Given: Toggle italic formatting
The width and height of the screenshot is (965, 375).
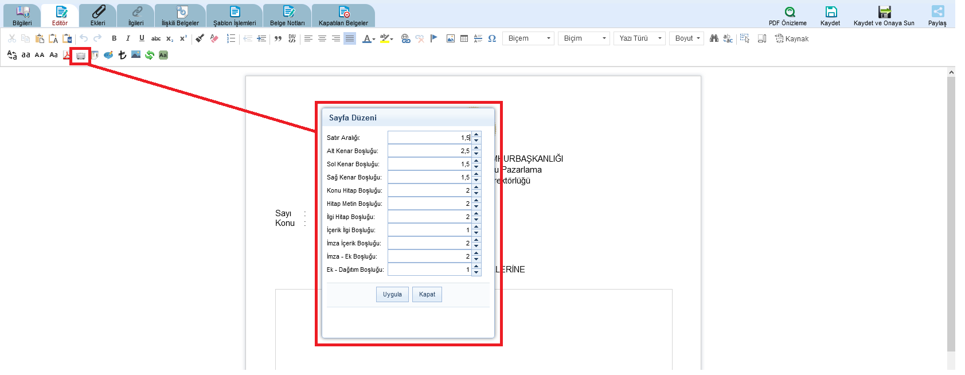Looking at the screenshot, I should click(128, 38).
